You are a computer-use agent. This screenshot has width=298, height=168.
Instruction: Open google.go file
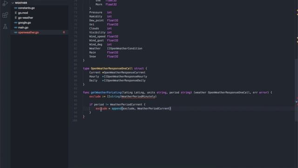(x=25, y=23)
